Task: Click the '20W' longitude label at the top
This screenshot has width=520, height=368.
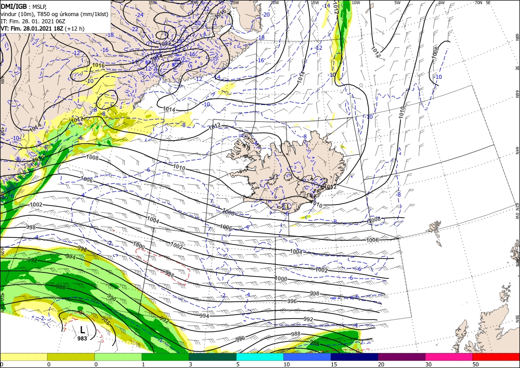Action: pyautogui.click(x=274, y=3)
